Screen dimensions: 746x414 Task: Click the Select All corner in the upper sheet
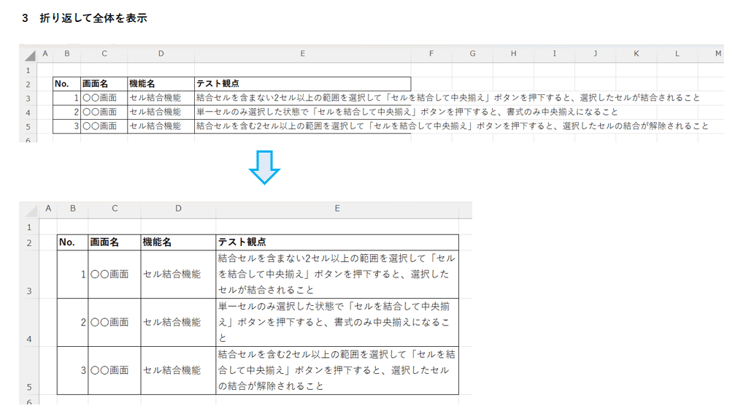[29, 55]
